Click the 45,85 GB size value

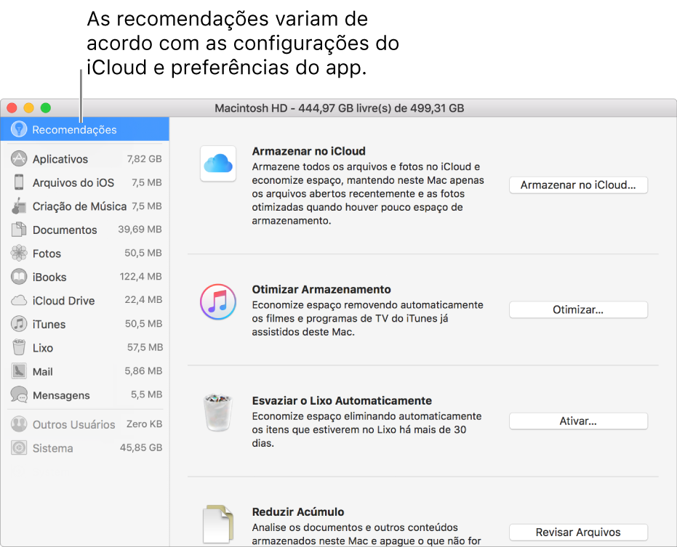[x=141, y=447]
